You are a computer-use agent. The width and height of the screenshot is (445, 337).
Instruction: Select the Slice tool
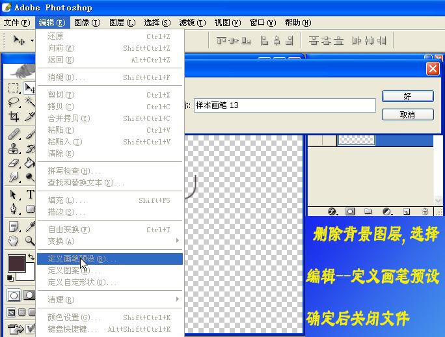point(29,116)
